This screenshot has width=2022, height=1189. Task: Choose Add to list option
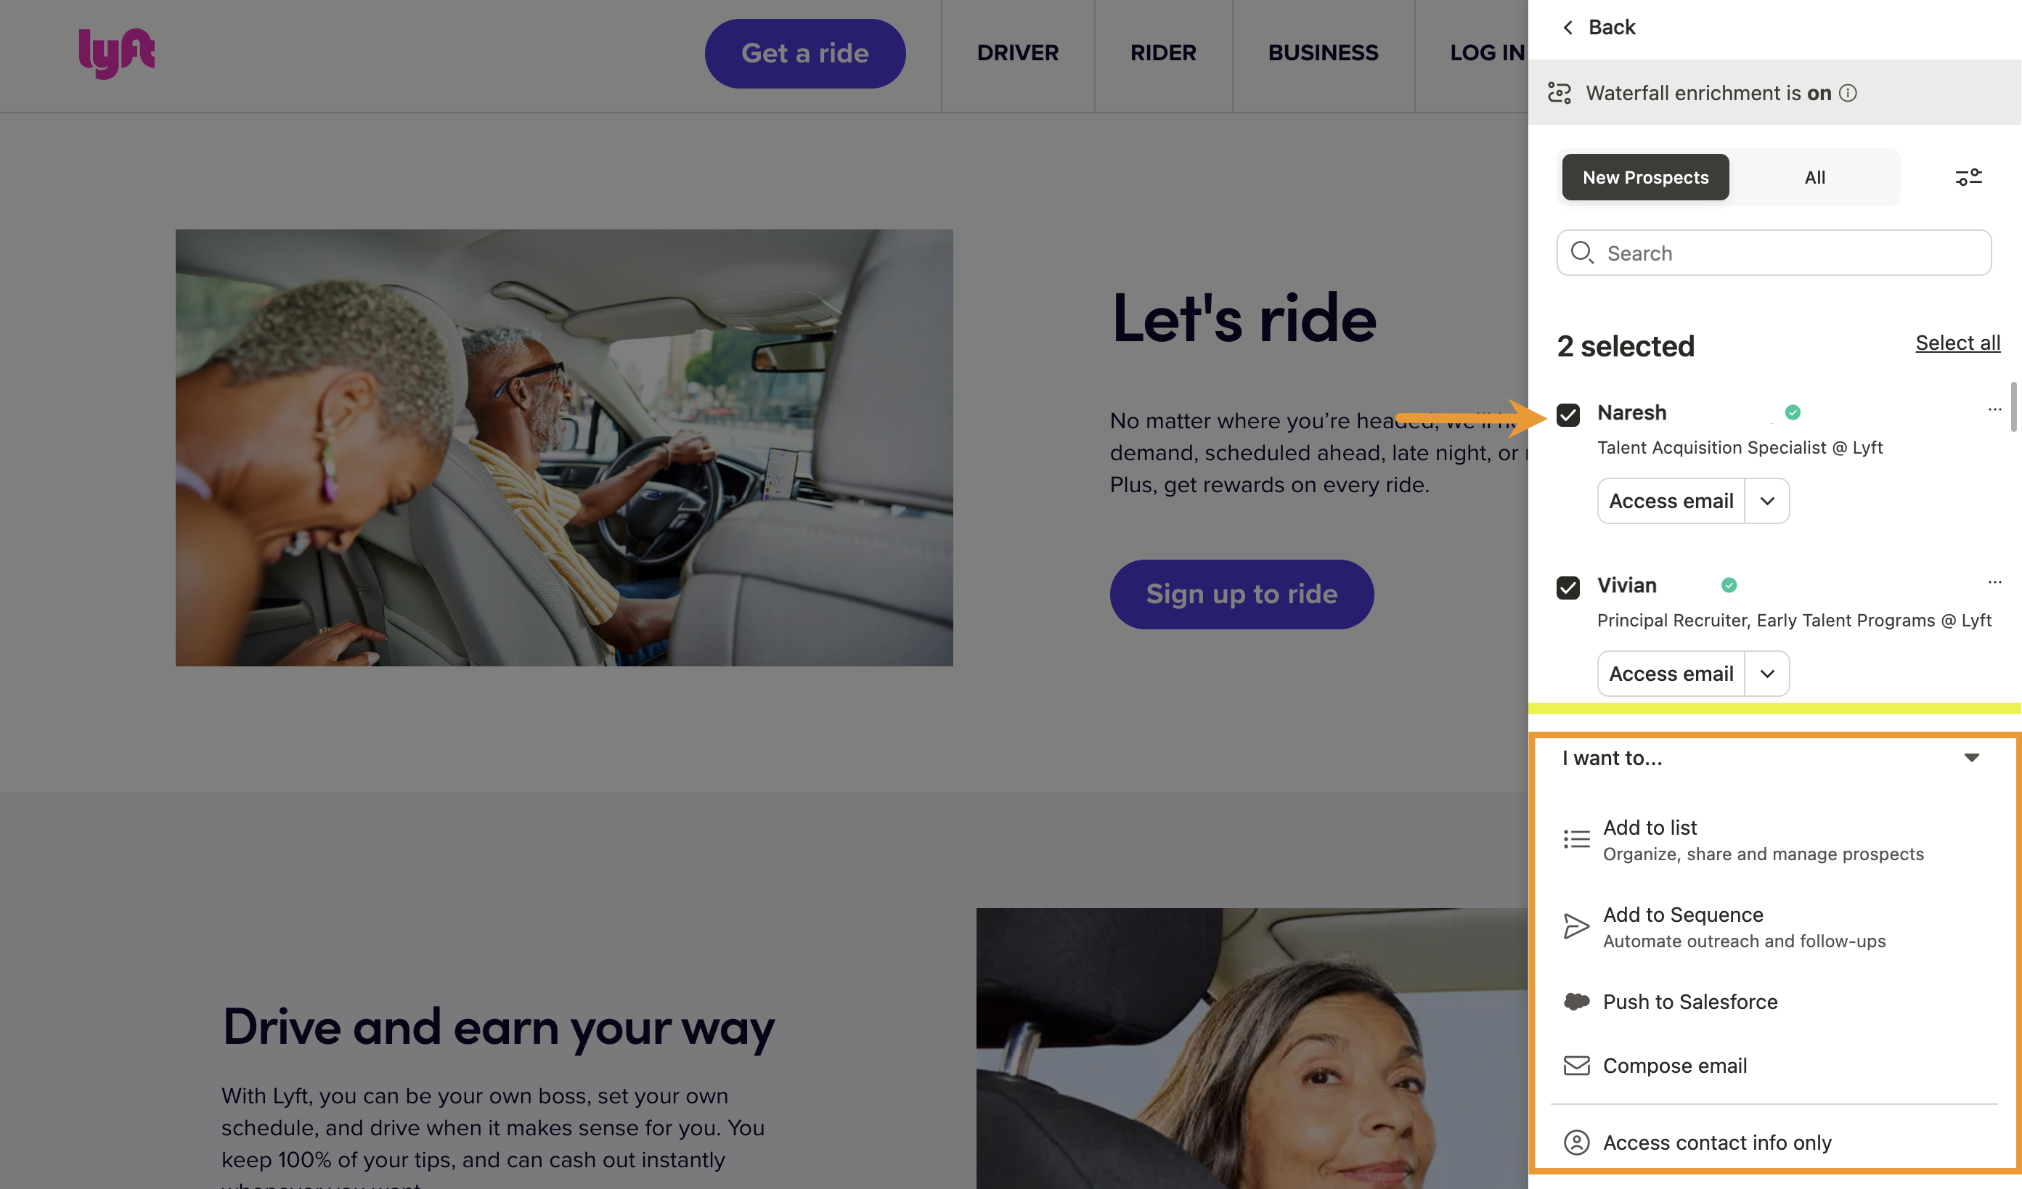click(1775, 839)
